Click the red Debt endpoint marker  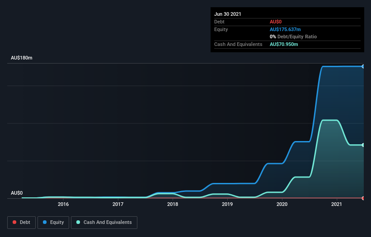(x=363, y=198)
